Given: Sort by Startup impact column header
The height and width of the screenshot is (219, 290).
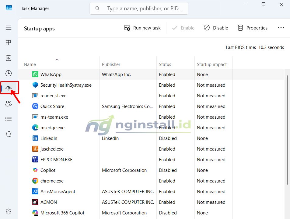Looking at the screenshot, I should (211, 64).
